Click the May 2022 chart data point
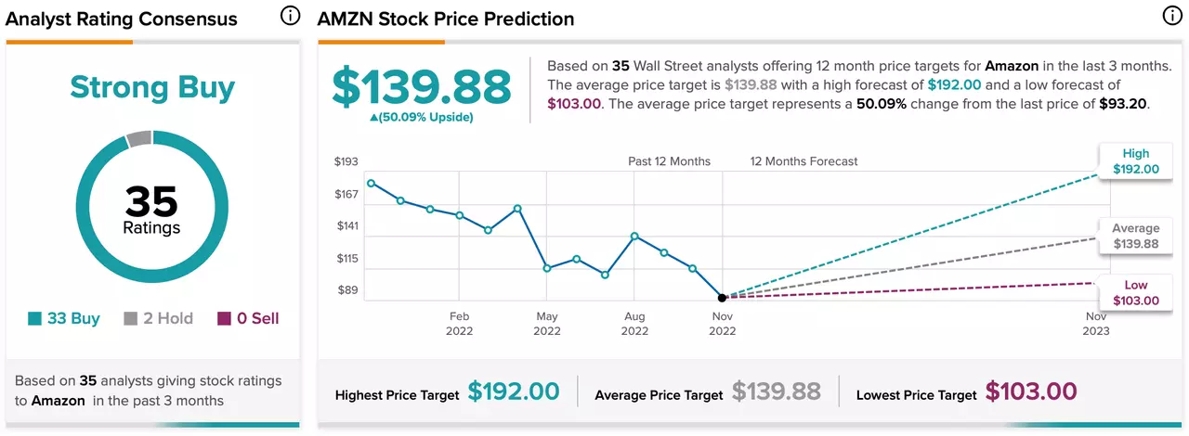 pyautogui.click(x=547, y=268)
